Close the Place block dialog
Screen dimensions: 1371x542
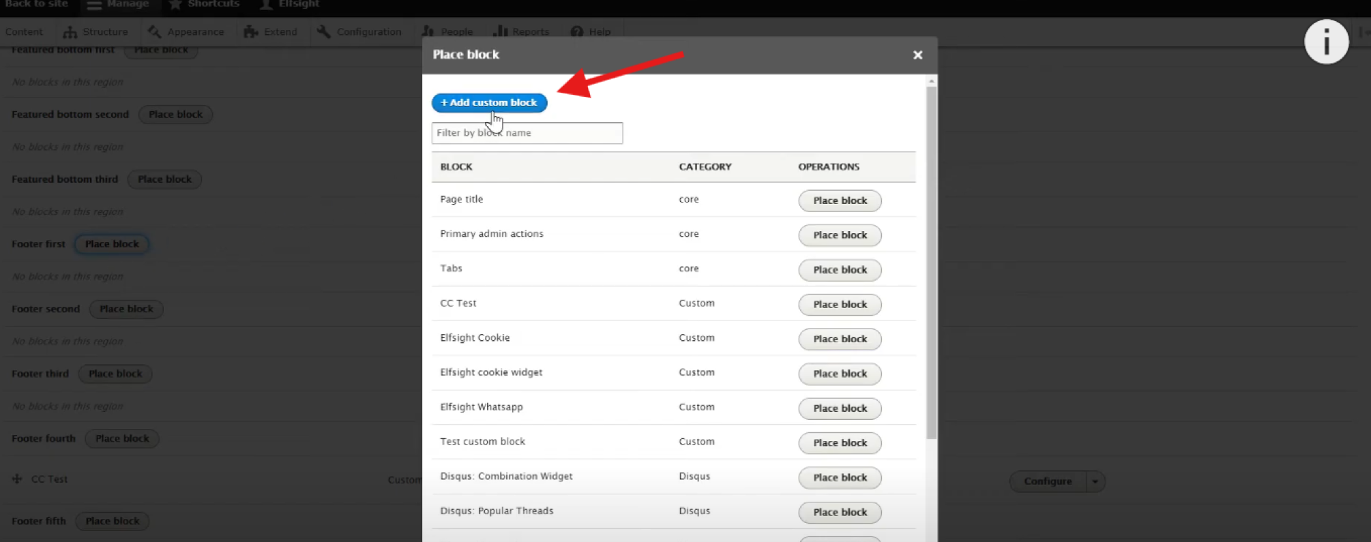(917, 55)
